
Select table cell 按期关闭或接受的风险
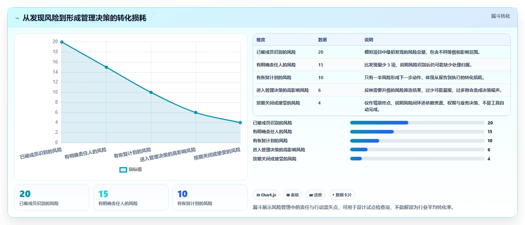pos(278,103)
